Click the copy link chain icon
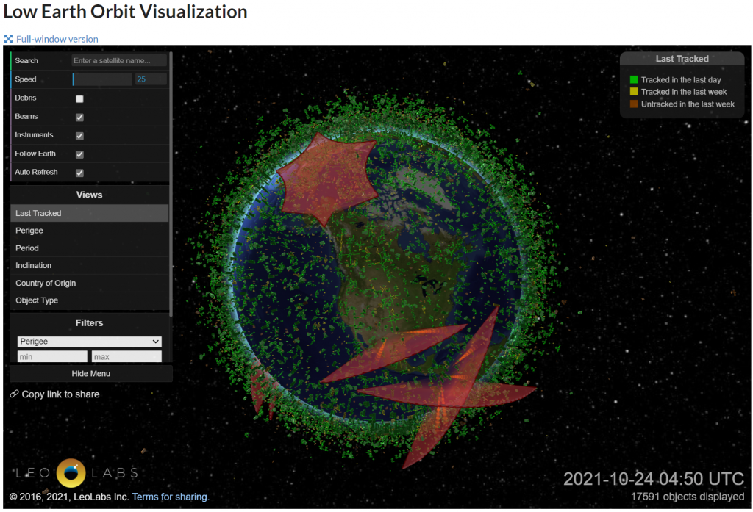This screenshot has height=512, width=753. (14, 394)
